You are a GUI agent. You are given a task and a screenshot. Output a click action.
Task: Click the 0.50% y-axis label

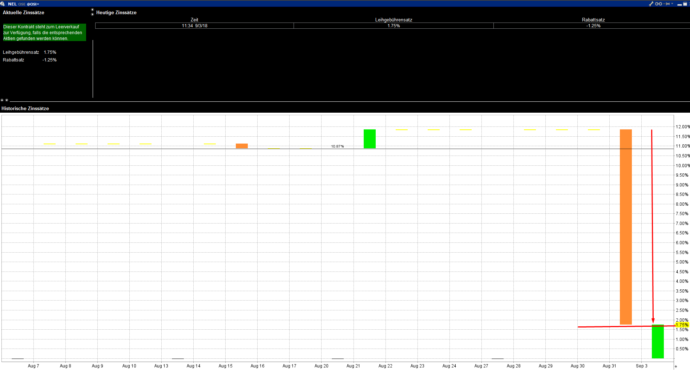[682, 349]
